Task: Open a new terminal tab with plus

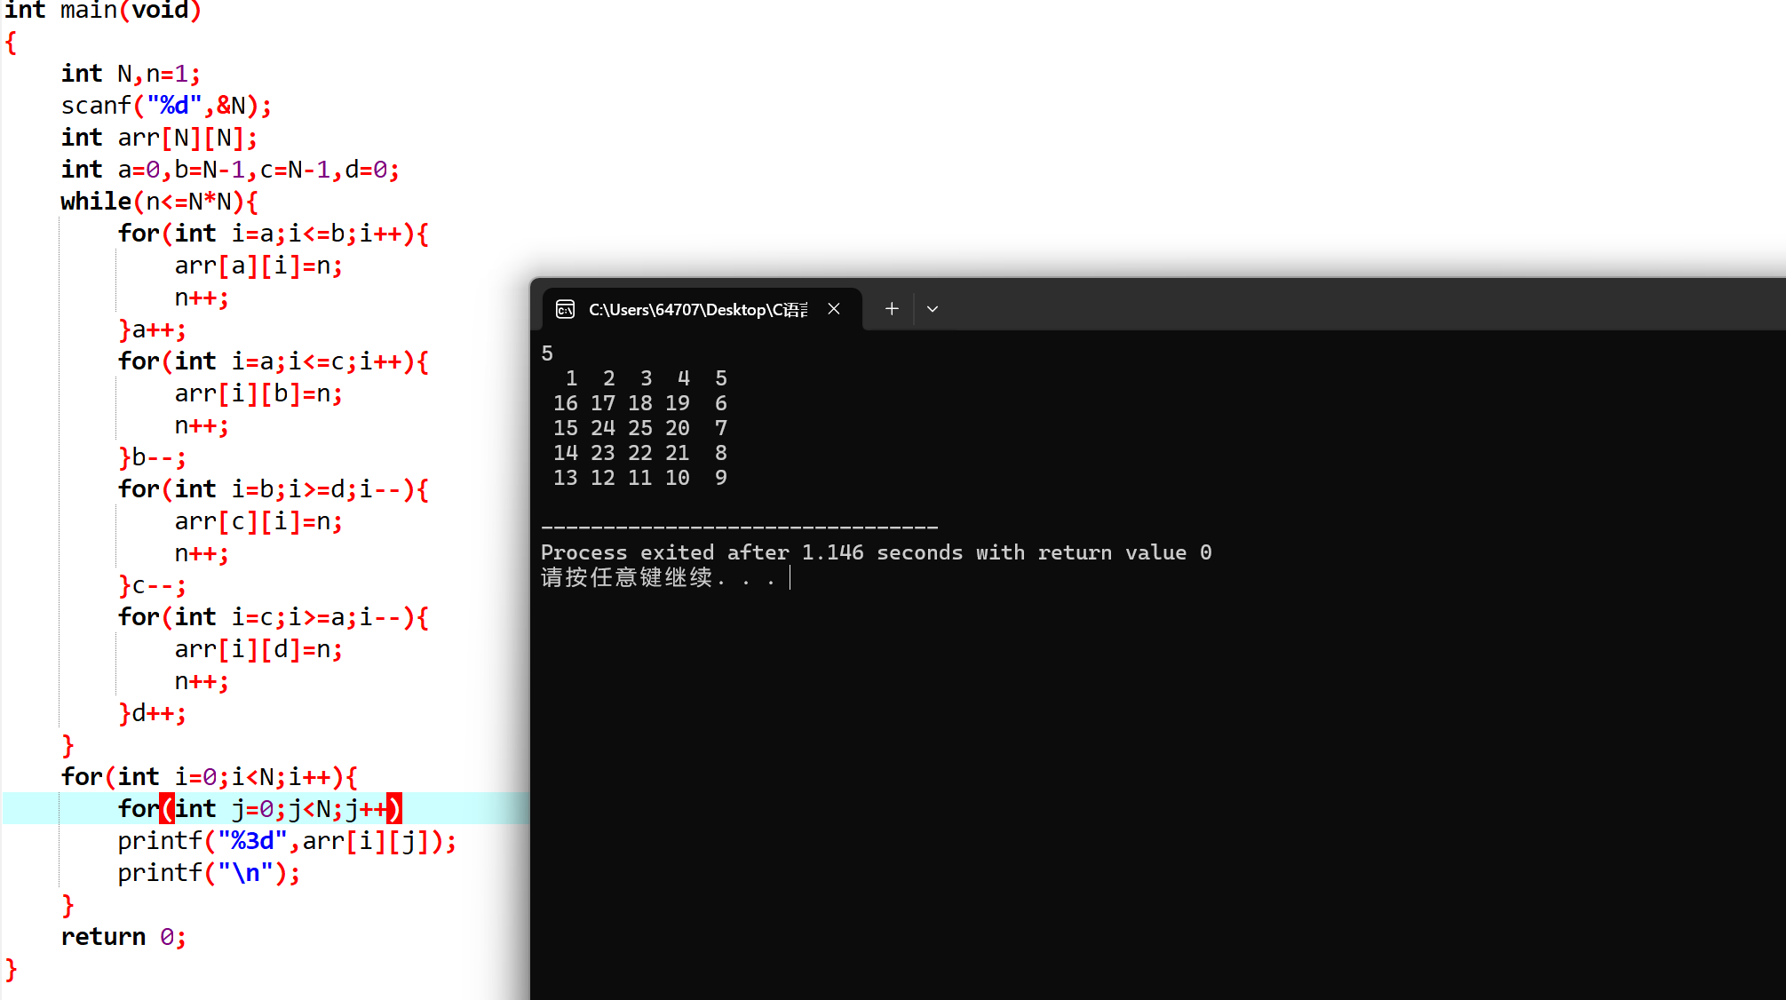Action: click(x=892, y=309)
